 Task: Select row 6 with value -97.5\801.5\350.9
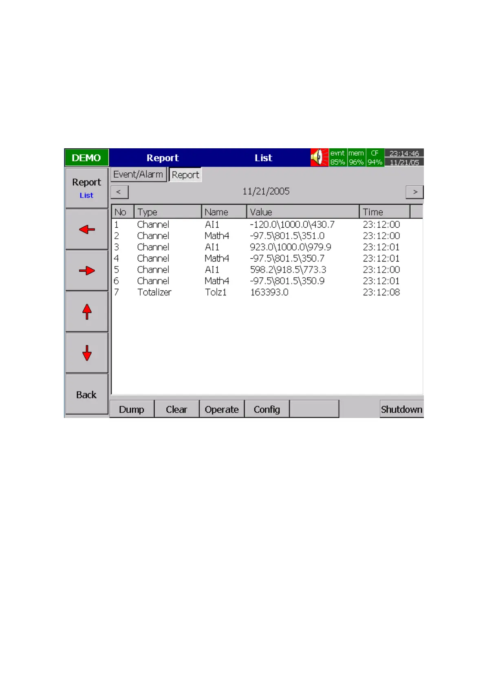[x=267, y=281]
